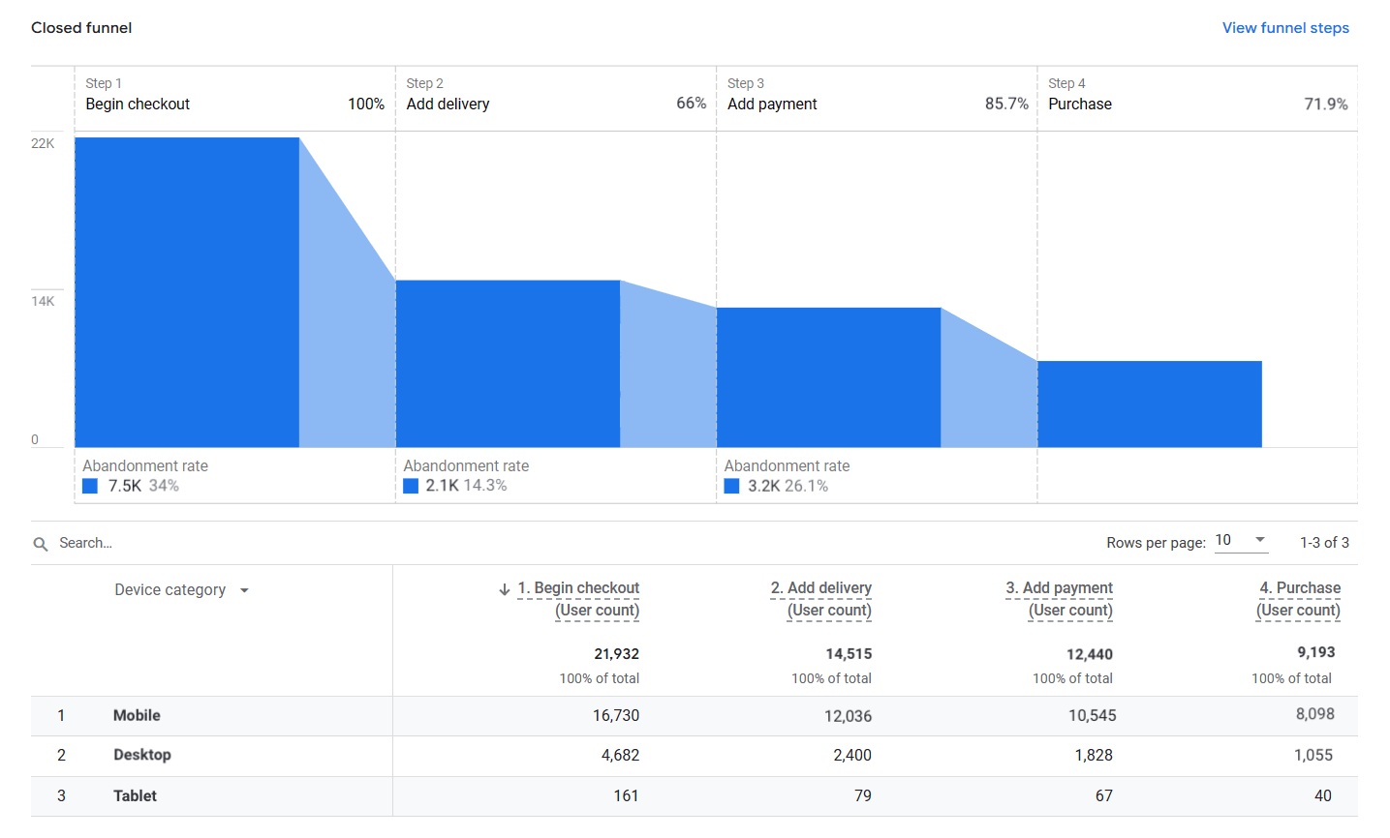Open the View funnel steps link

pyautogui.click(x=1284, y=28)
